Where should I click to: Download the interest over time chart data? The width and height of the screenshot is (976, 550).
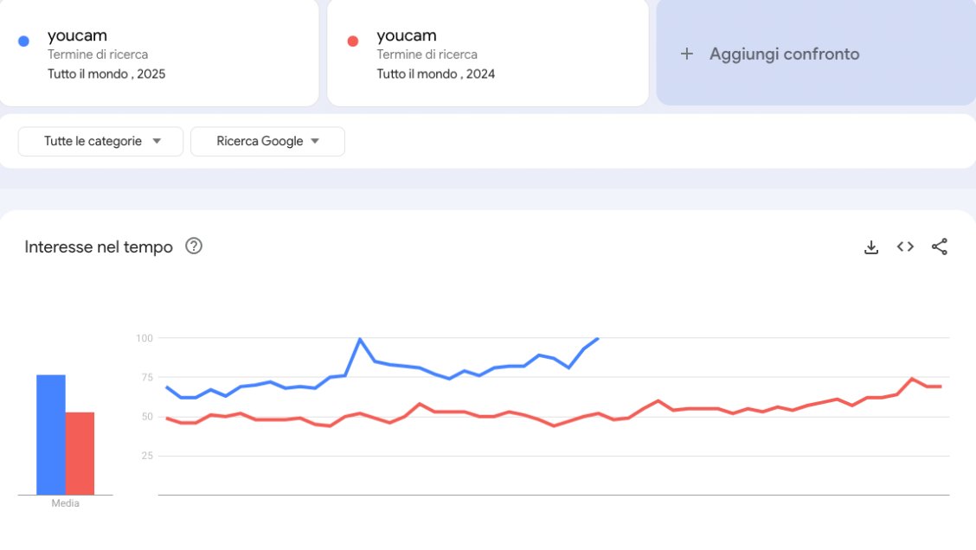pyautogui.click(x=870, y=247)
